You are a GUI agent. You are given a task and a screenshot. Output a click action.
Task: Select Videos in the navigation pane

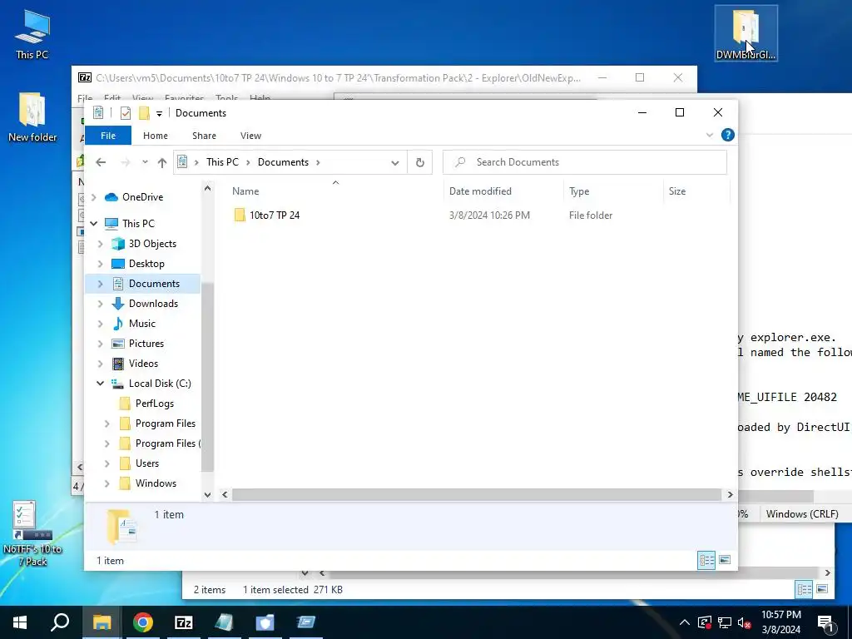click(143, 364)
